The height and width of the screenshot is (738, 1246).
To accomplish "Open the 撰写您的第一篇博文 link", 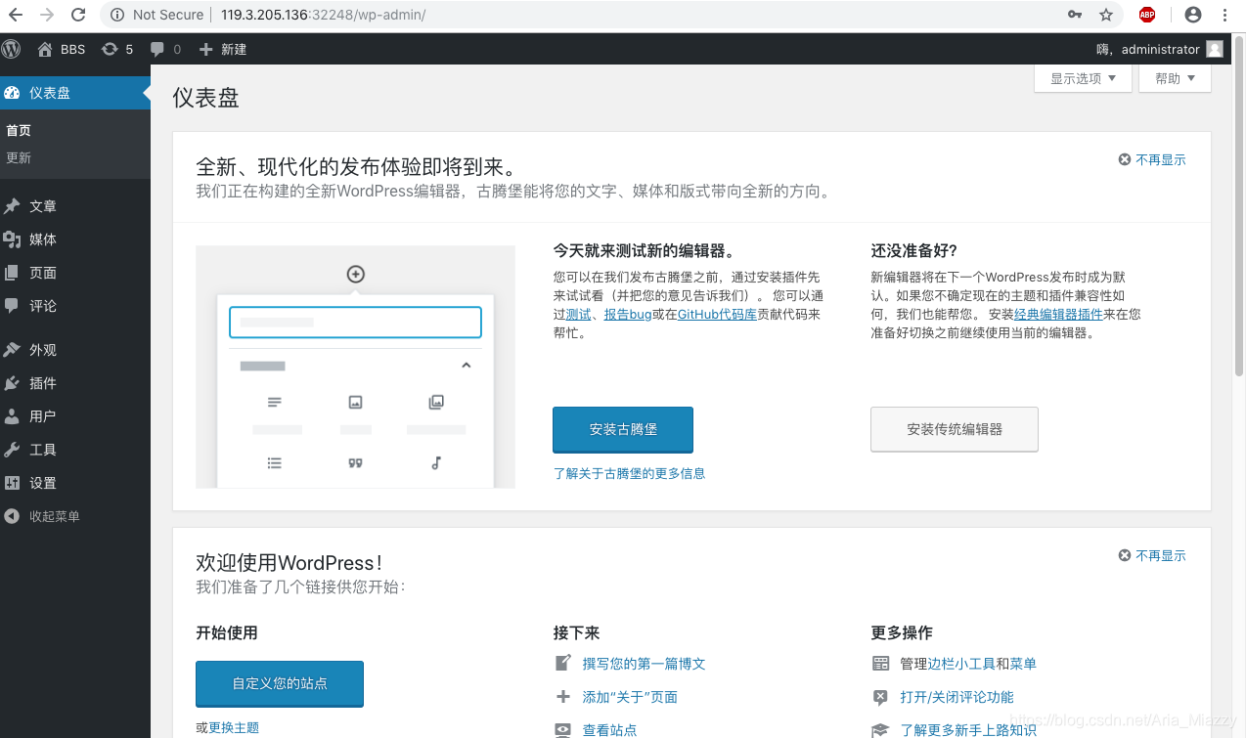I will click(644, 664).
